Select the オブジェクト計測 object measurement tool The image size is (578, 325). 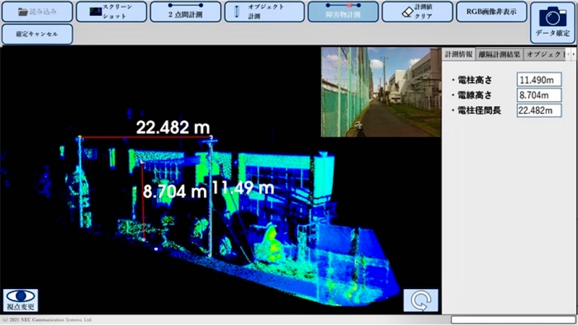pos(264,12)
